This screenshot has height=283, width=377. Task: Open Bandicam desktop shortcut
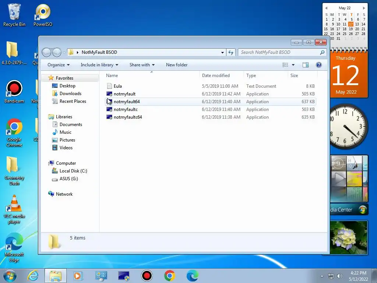[x=14, y=91]
